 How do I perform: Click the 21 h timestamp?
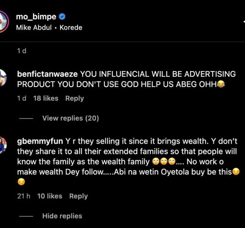[x=23, y=196]
